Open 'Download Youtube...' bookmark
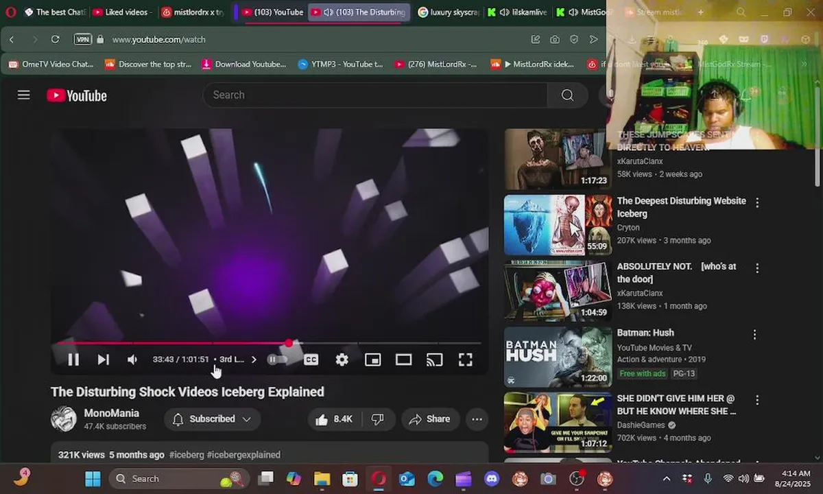The height and width of the screenshot is (494, 823). click(x=244, y=64)
